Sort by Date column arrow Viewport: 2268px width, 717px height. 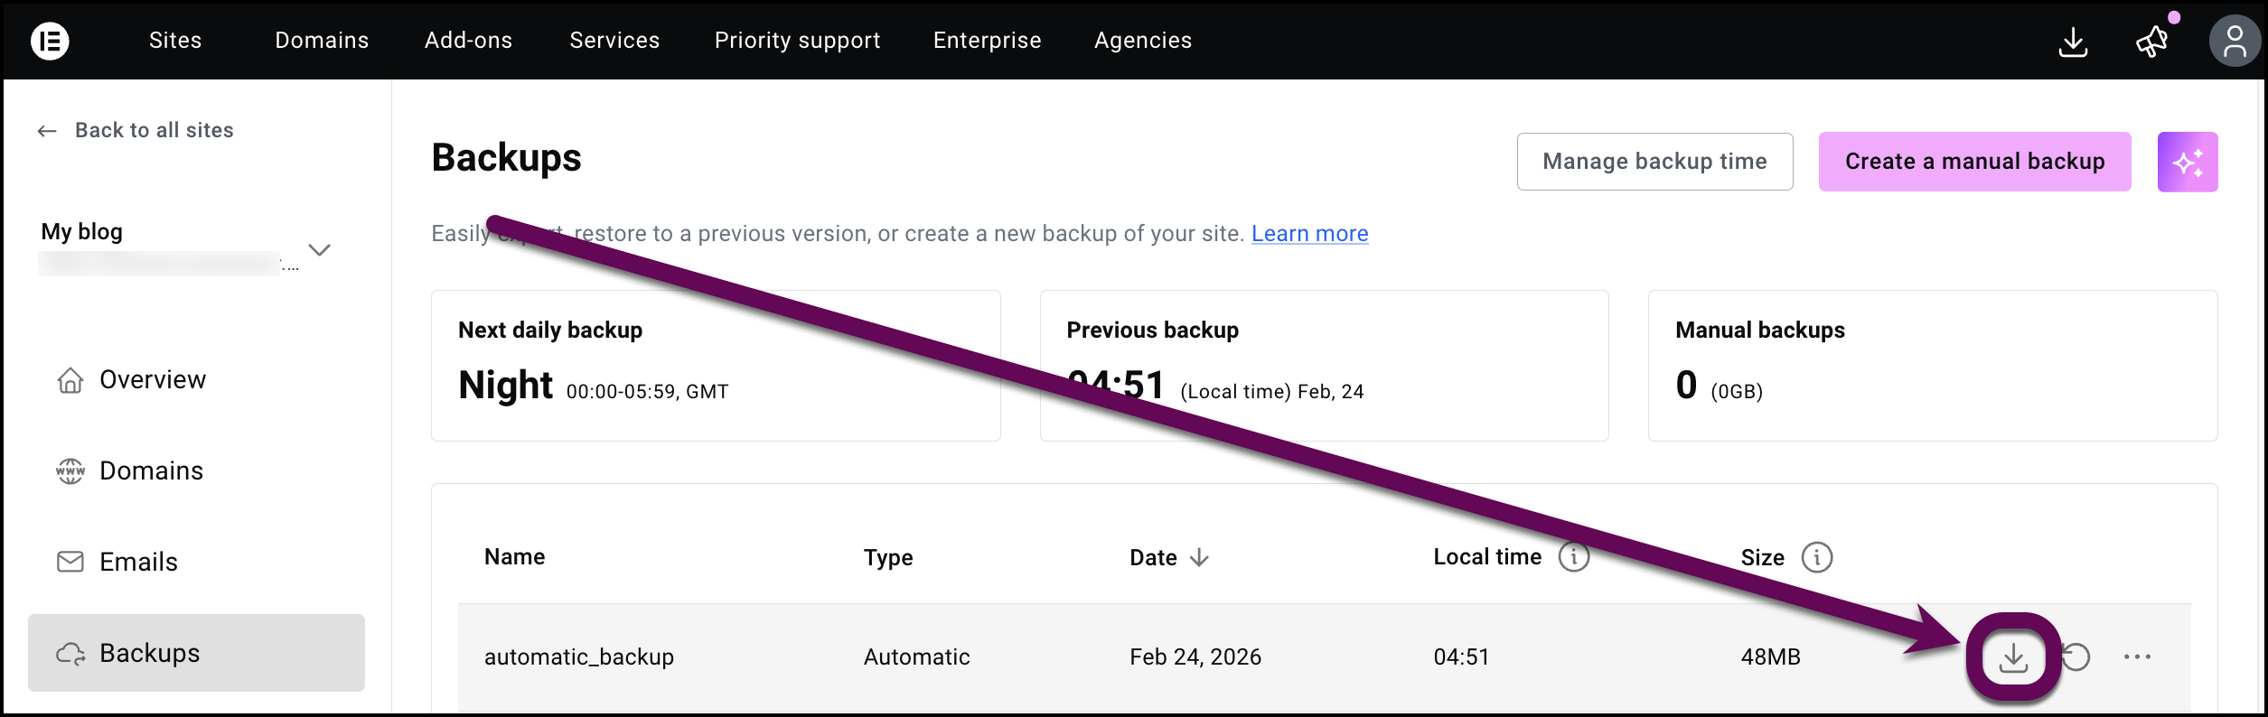(x=1199, y=557)
